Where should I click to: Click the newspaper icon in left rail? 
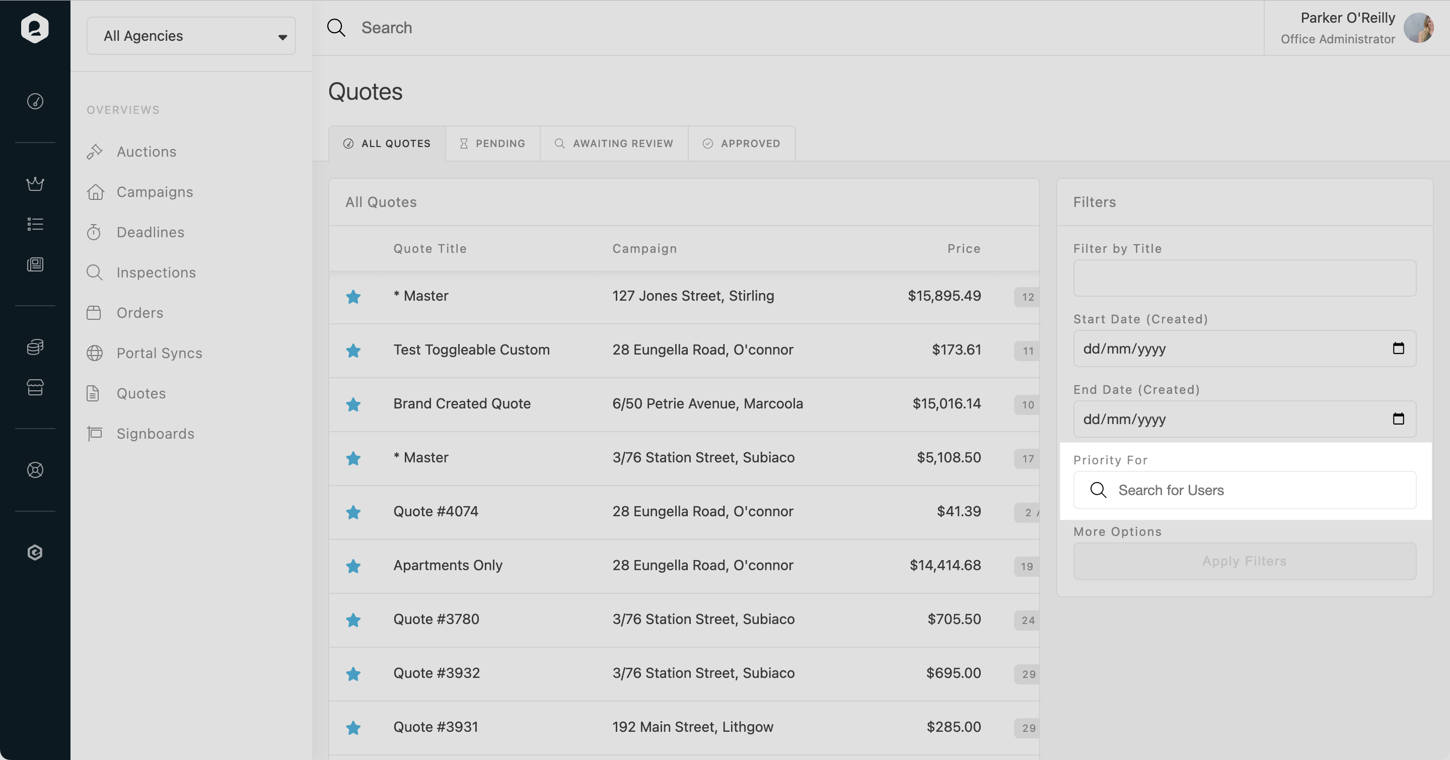[x=35, y=264]
